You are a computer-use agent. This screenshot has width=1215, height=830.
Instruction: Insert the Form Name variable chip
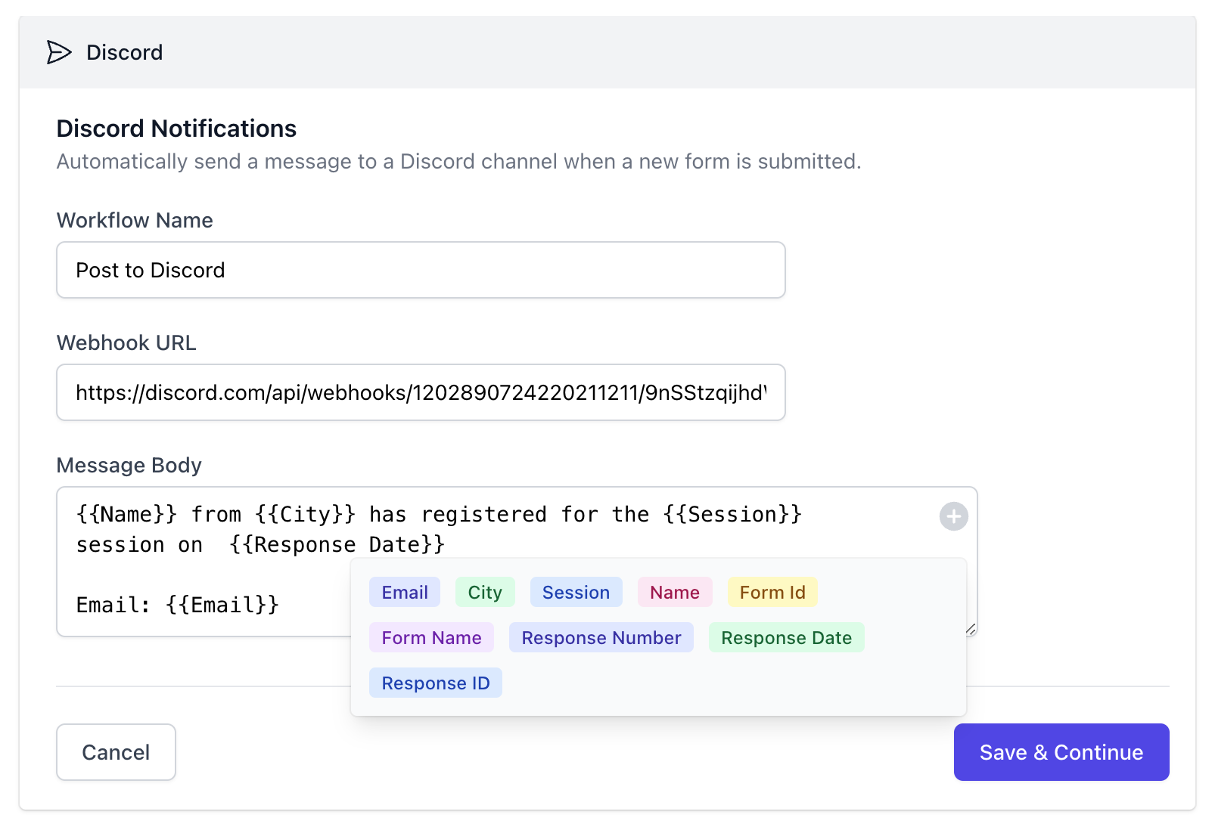point(430,637)
